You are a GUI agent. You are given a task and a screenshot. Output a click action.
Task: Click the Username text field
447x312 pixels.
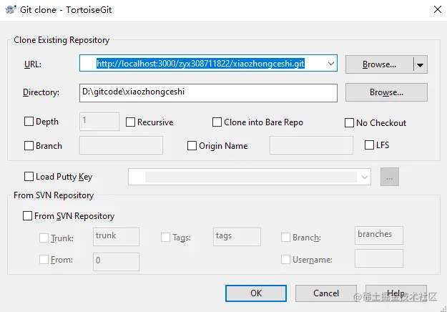(x=379, y=258)
